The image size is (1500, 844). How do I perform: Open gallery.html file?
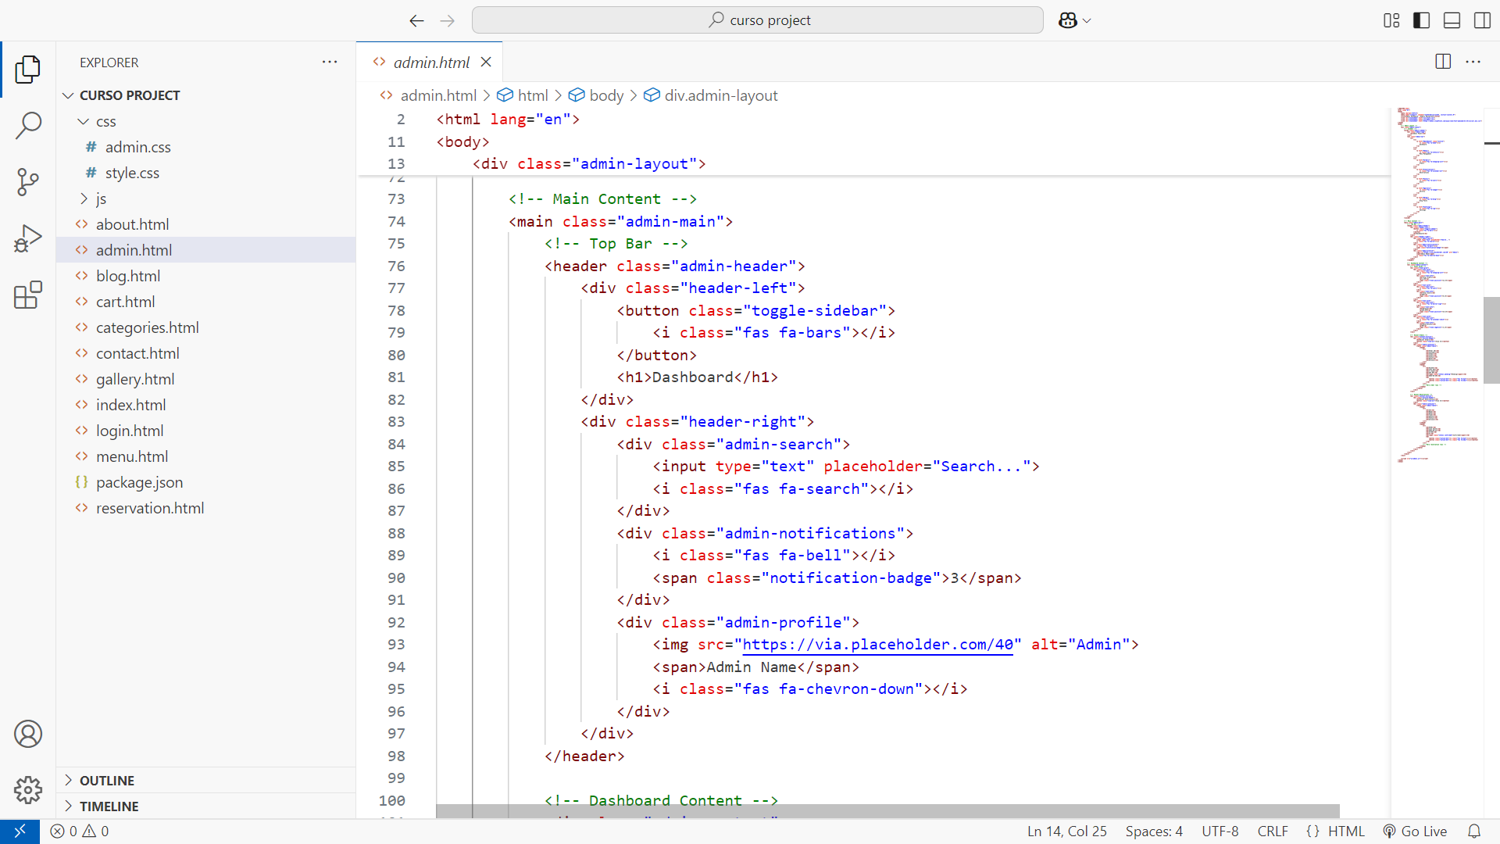point(206,379)
